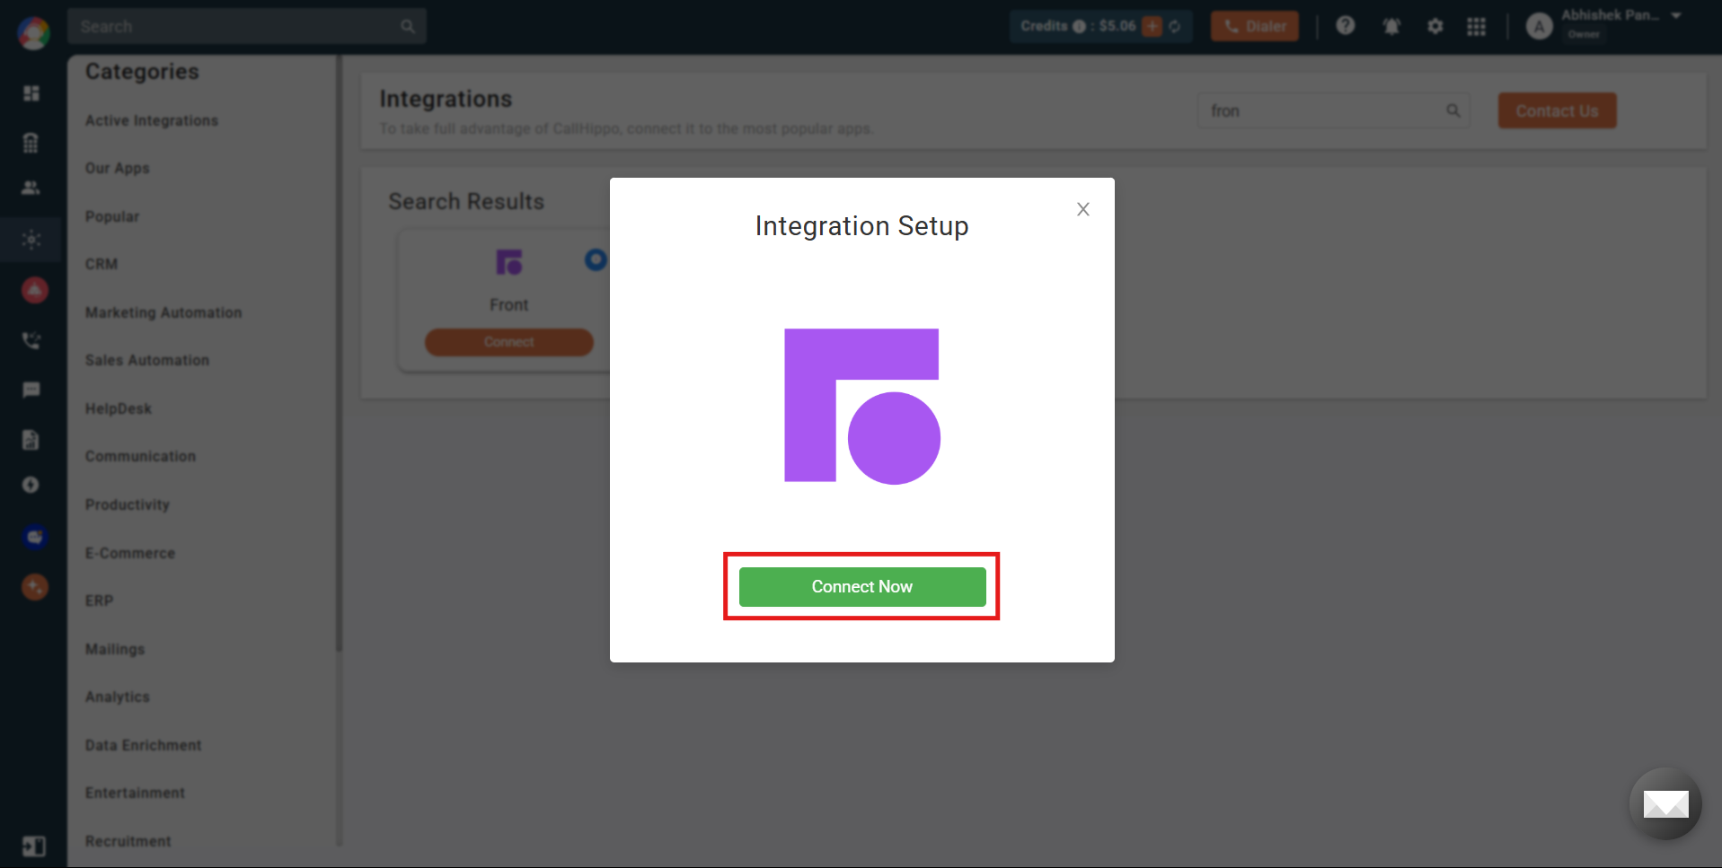1722x868 pixels.
Task: Select Entertainment category
Action: point(135,793)
